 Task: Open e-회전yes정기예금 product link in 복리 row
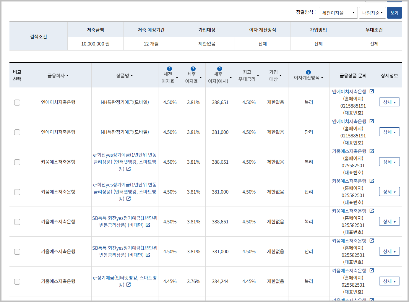(125, 162)
